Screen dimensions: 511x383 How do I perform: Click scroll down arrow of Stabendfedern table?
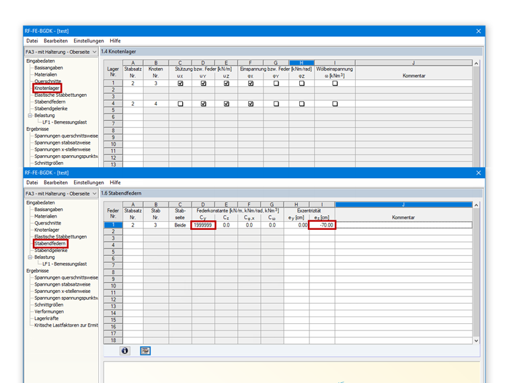[476, 341]
